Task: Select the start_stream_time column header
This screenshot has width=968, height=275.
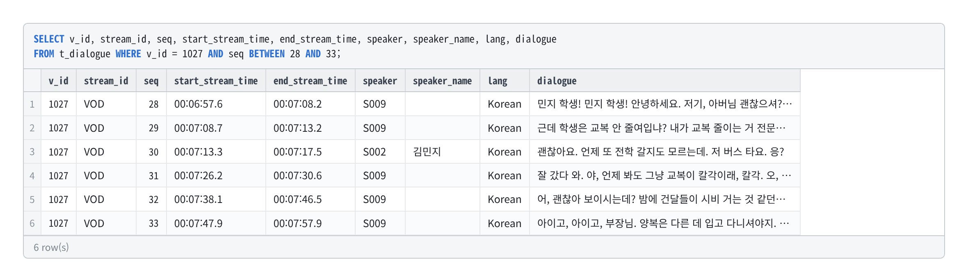Action: coord(216,81)
